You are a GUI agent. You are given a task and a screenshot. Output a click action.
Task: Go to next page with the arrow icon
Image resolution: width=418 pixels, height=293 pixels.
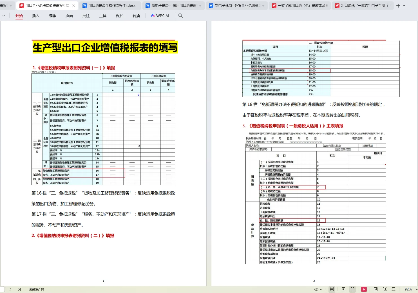10,289
